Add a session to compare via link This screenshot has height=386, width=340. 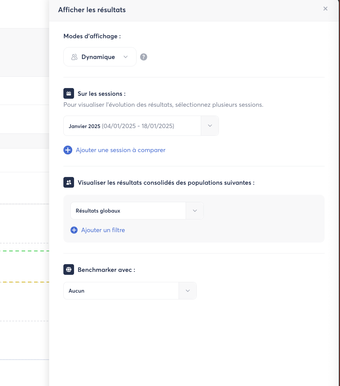coord(121,150)
